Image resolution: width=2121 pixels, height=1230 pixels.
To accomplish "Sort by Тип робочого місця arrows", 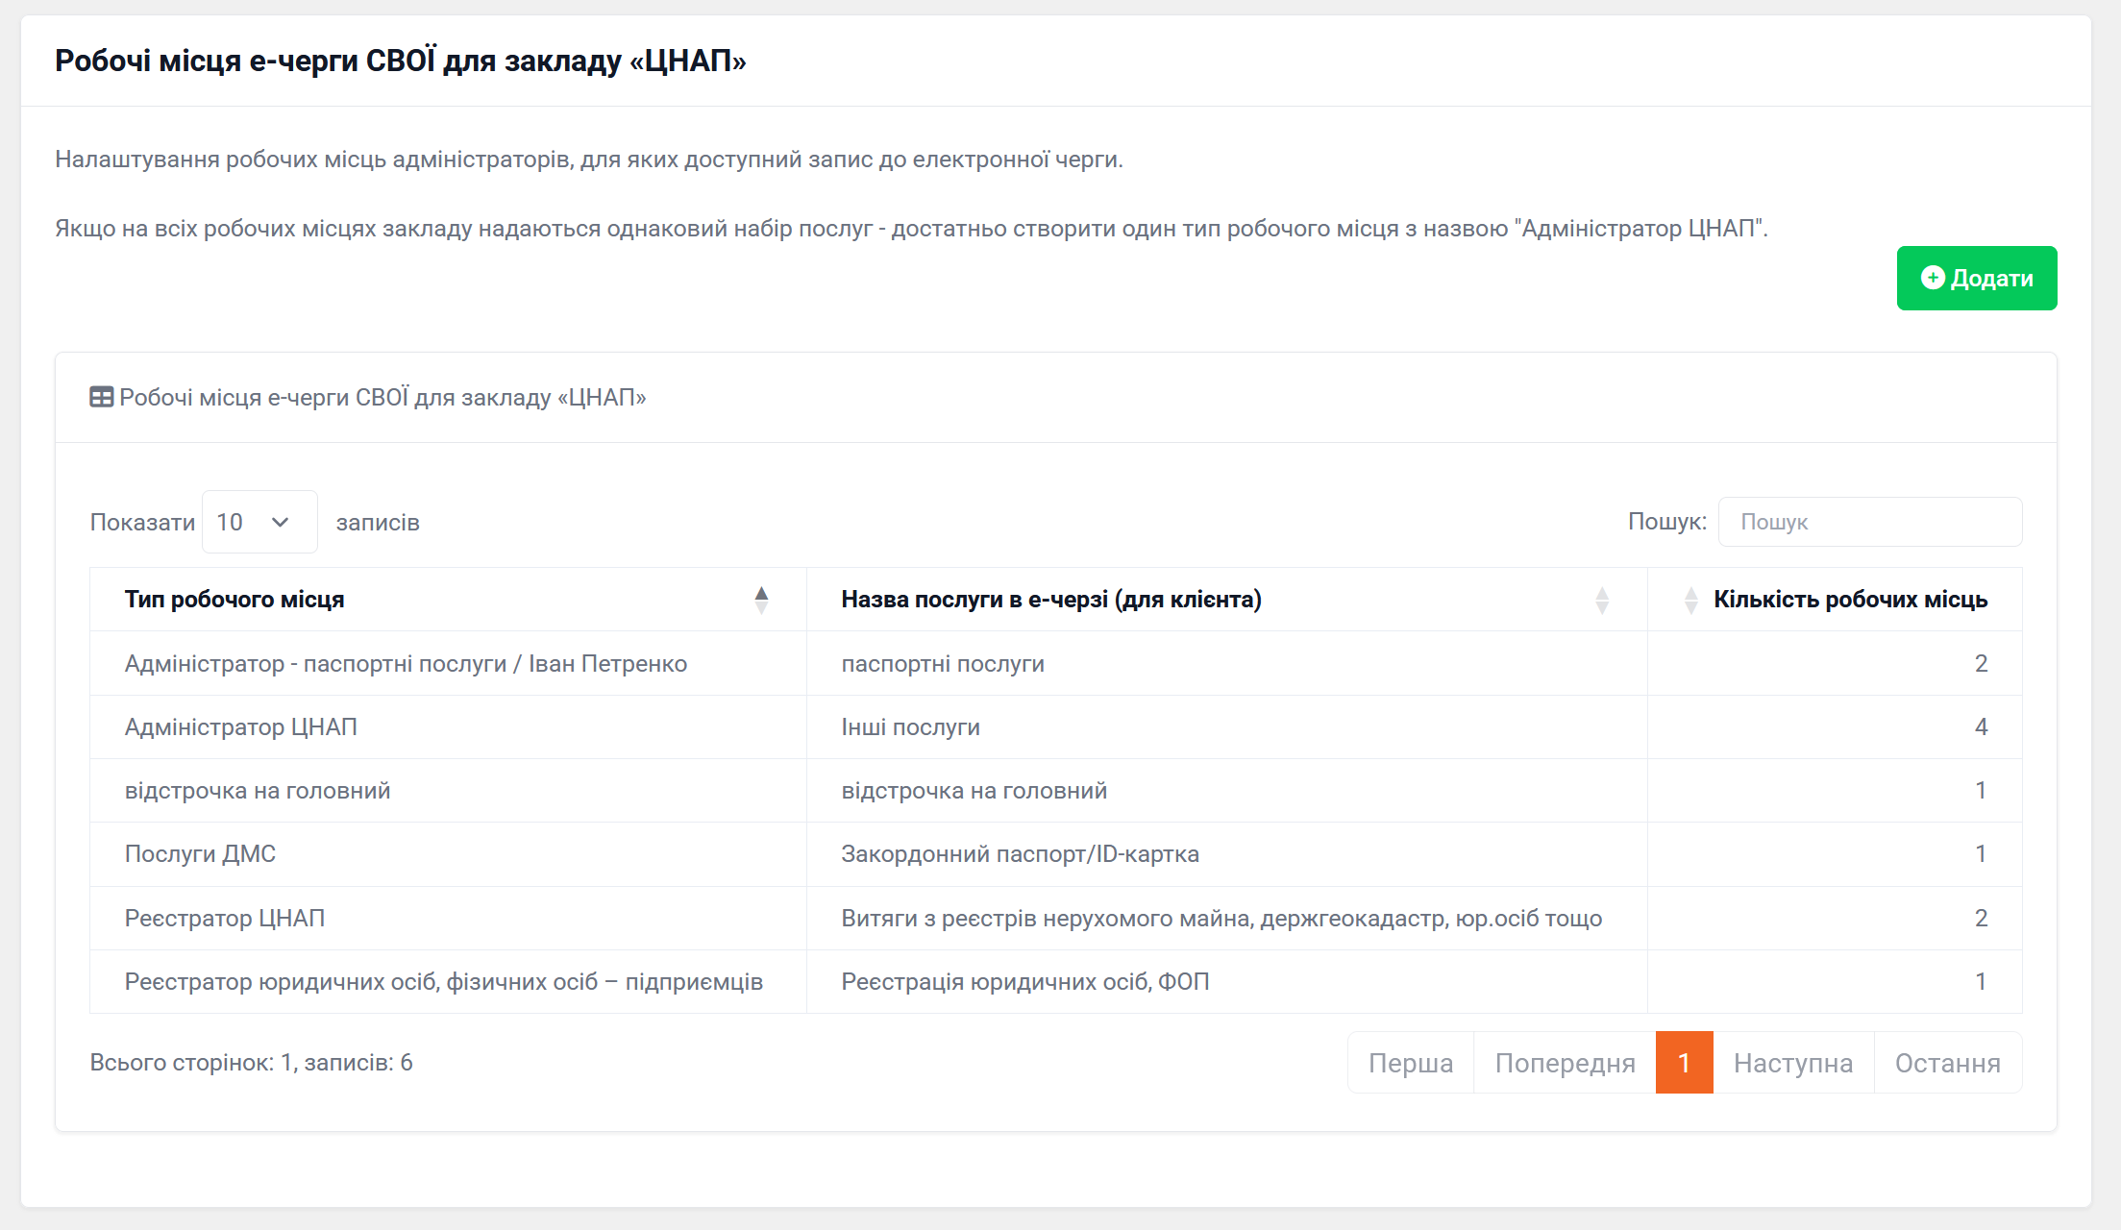I will pos(761,600).
